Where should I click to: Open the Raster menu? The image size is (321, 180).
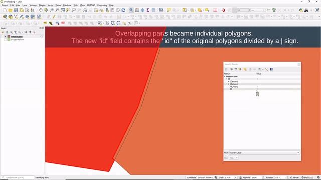(58, 5)
